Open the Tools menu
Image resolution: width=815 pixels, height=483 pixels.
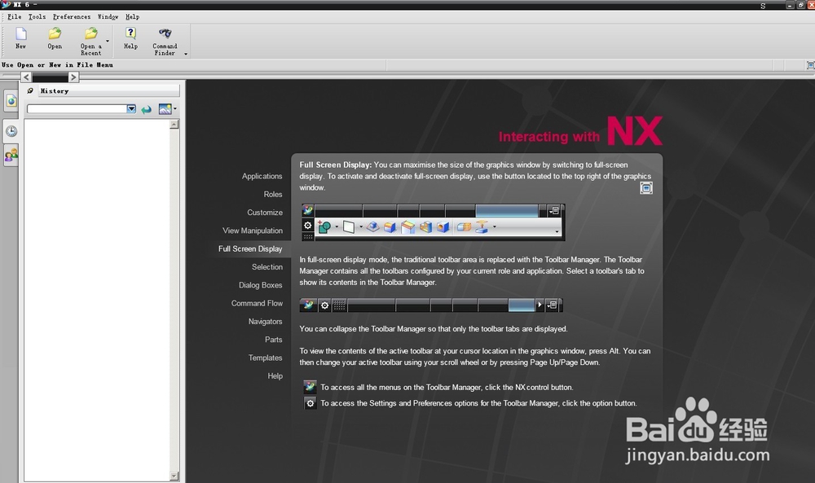37,16
